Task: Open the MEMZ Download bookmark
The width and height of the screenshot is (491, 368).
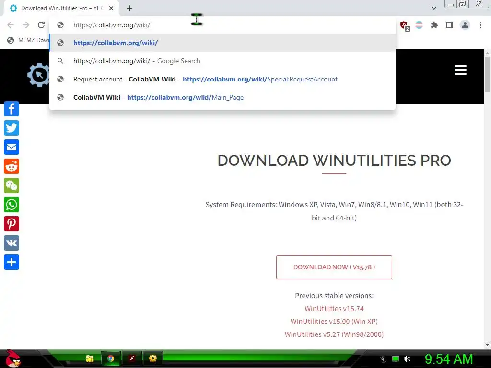Action: pos(28,40)
